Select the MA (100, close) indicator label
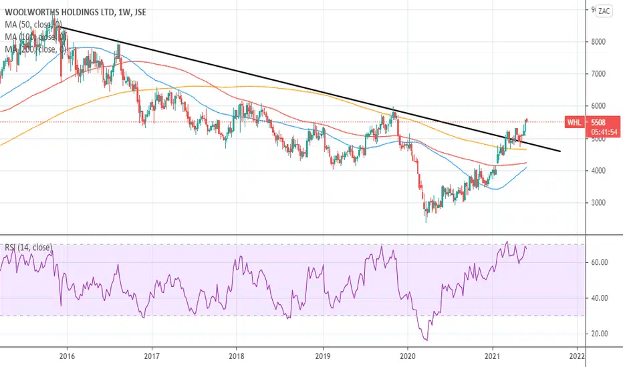623x367 pixels. [35, 37]
